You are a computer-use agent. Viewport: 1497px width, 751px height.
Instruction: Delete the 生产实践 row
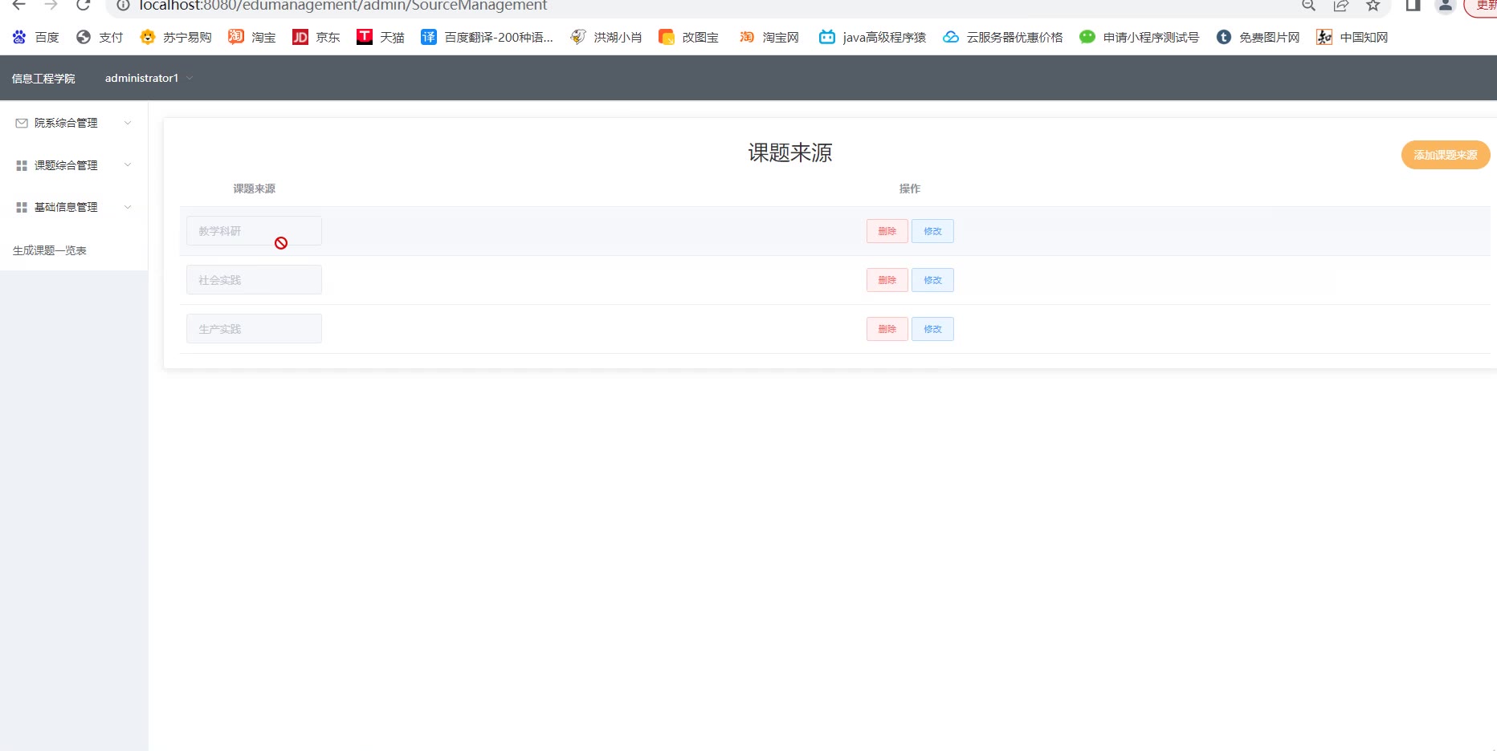click(887, 329)
